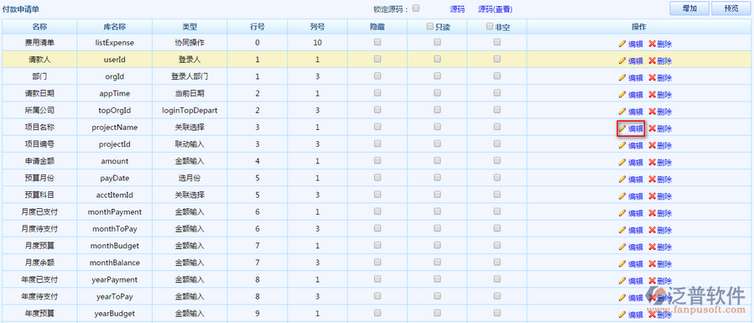Viewport: 754px width, 323px height.
Task: Edit the acctItemId row via pencil icon
Action: pyautogui.click(x=622, y=195)
